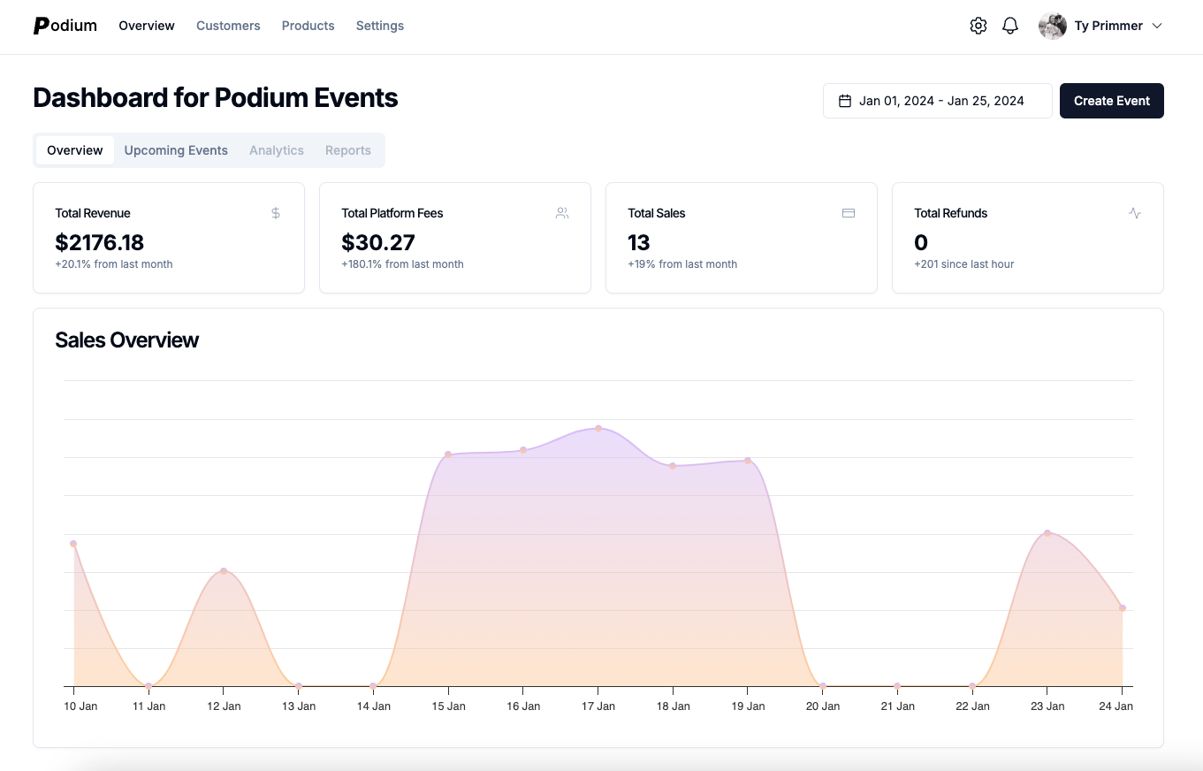Screen dimensions: 1203x771
Task: Go to Overview in top navigation
Action: pyautogui.click(x=147, y=26)
